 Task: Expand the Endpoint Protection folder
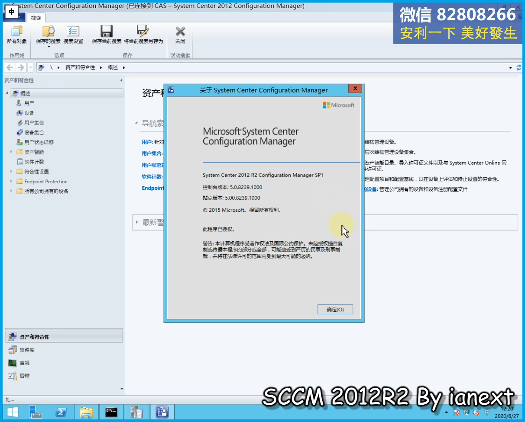[11, 182]
